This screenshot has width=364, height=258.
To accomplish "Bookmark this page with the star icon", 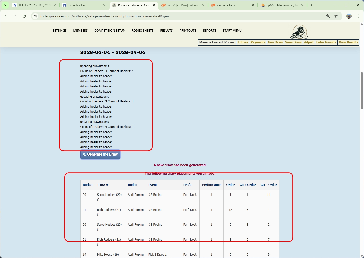I will point(336,16).
